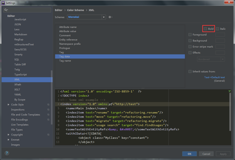
Task: Expand the Emmet tree node
Action: tap(9, 140)
